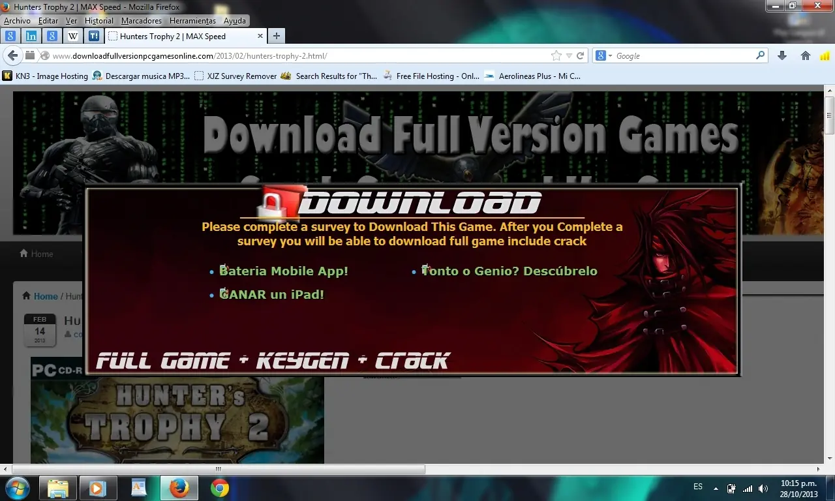Close the Hunters Trophy 2 tab
The height and width of the screenshot is (501, 835).
click(x=260, y=37)
